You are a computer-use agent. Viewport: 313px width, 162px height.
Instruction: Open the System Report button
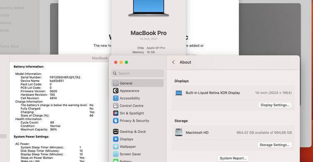pyautogui.click(x=233, y=158)
